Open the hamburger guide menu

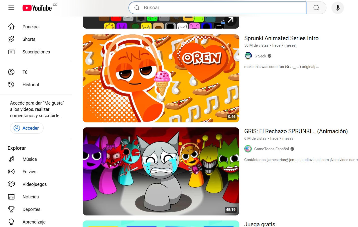tap(11, 8)
